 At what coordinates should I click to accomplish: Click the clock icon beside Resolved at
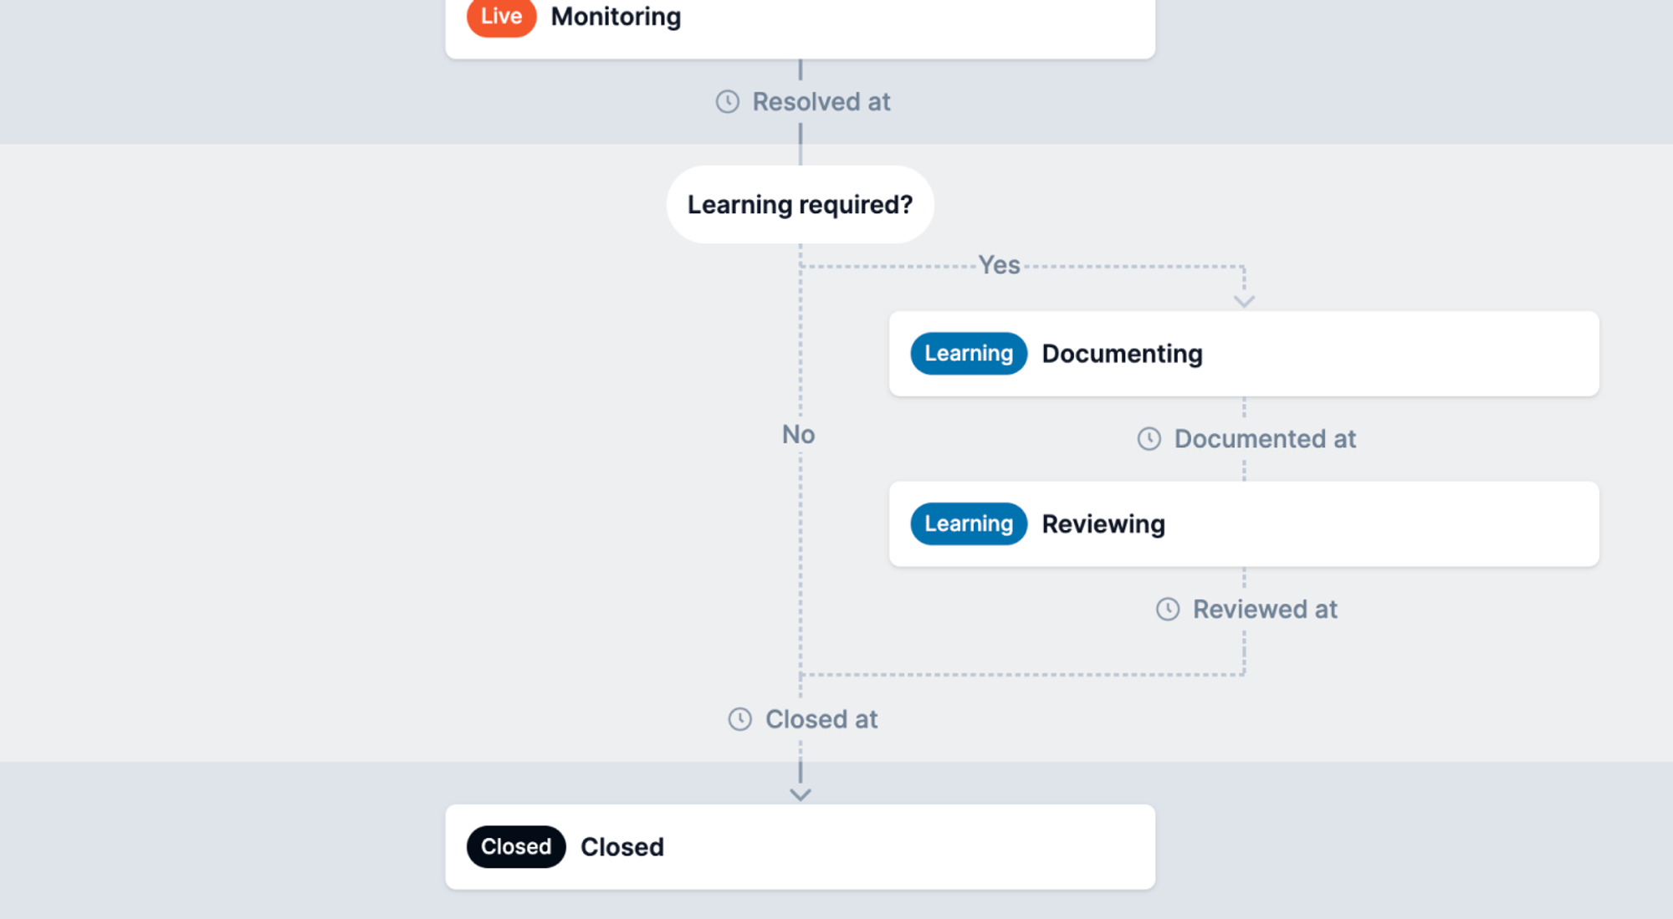(727, 102)
